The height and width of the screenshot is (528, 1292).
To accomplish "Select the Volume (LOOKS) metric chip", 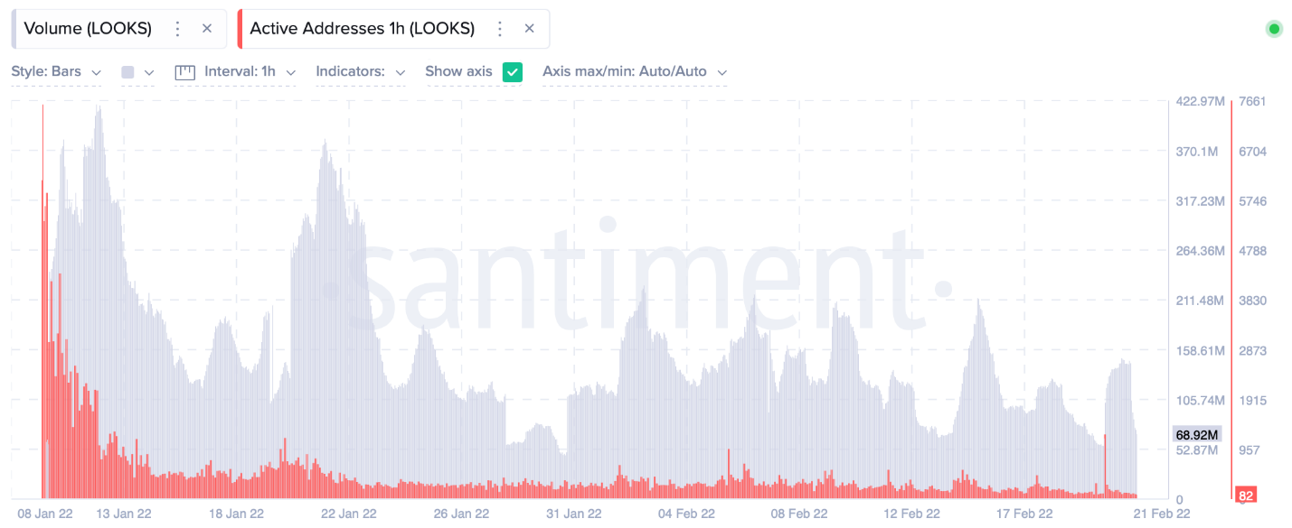I will [x=118, y=29].
